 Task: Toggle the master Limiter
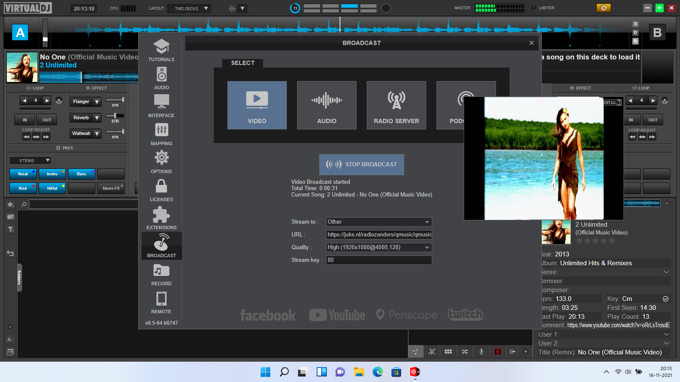point(543,8)
